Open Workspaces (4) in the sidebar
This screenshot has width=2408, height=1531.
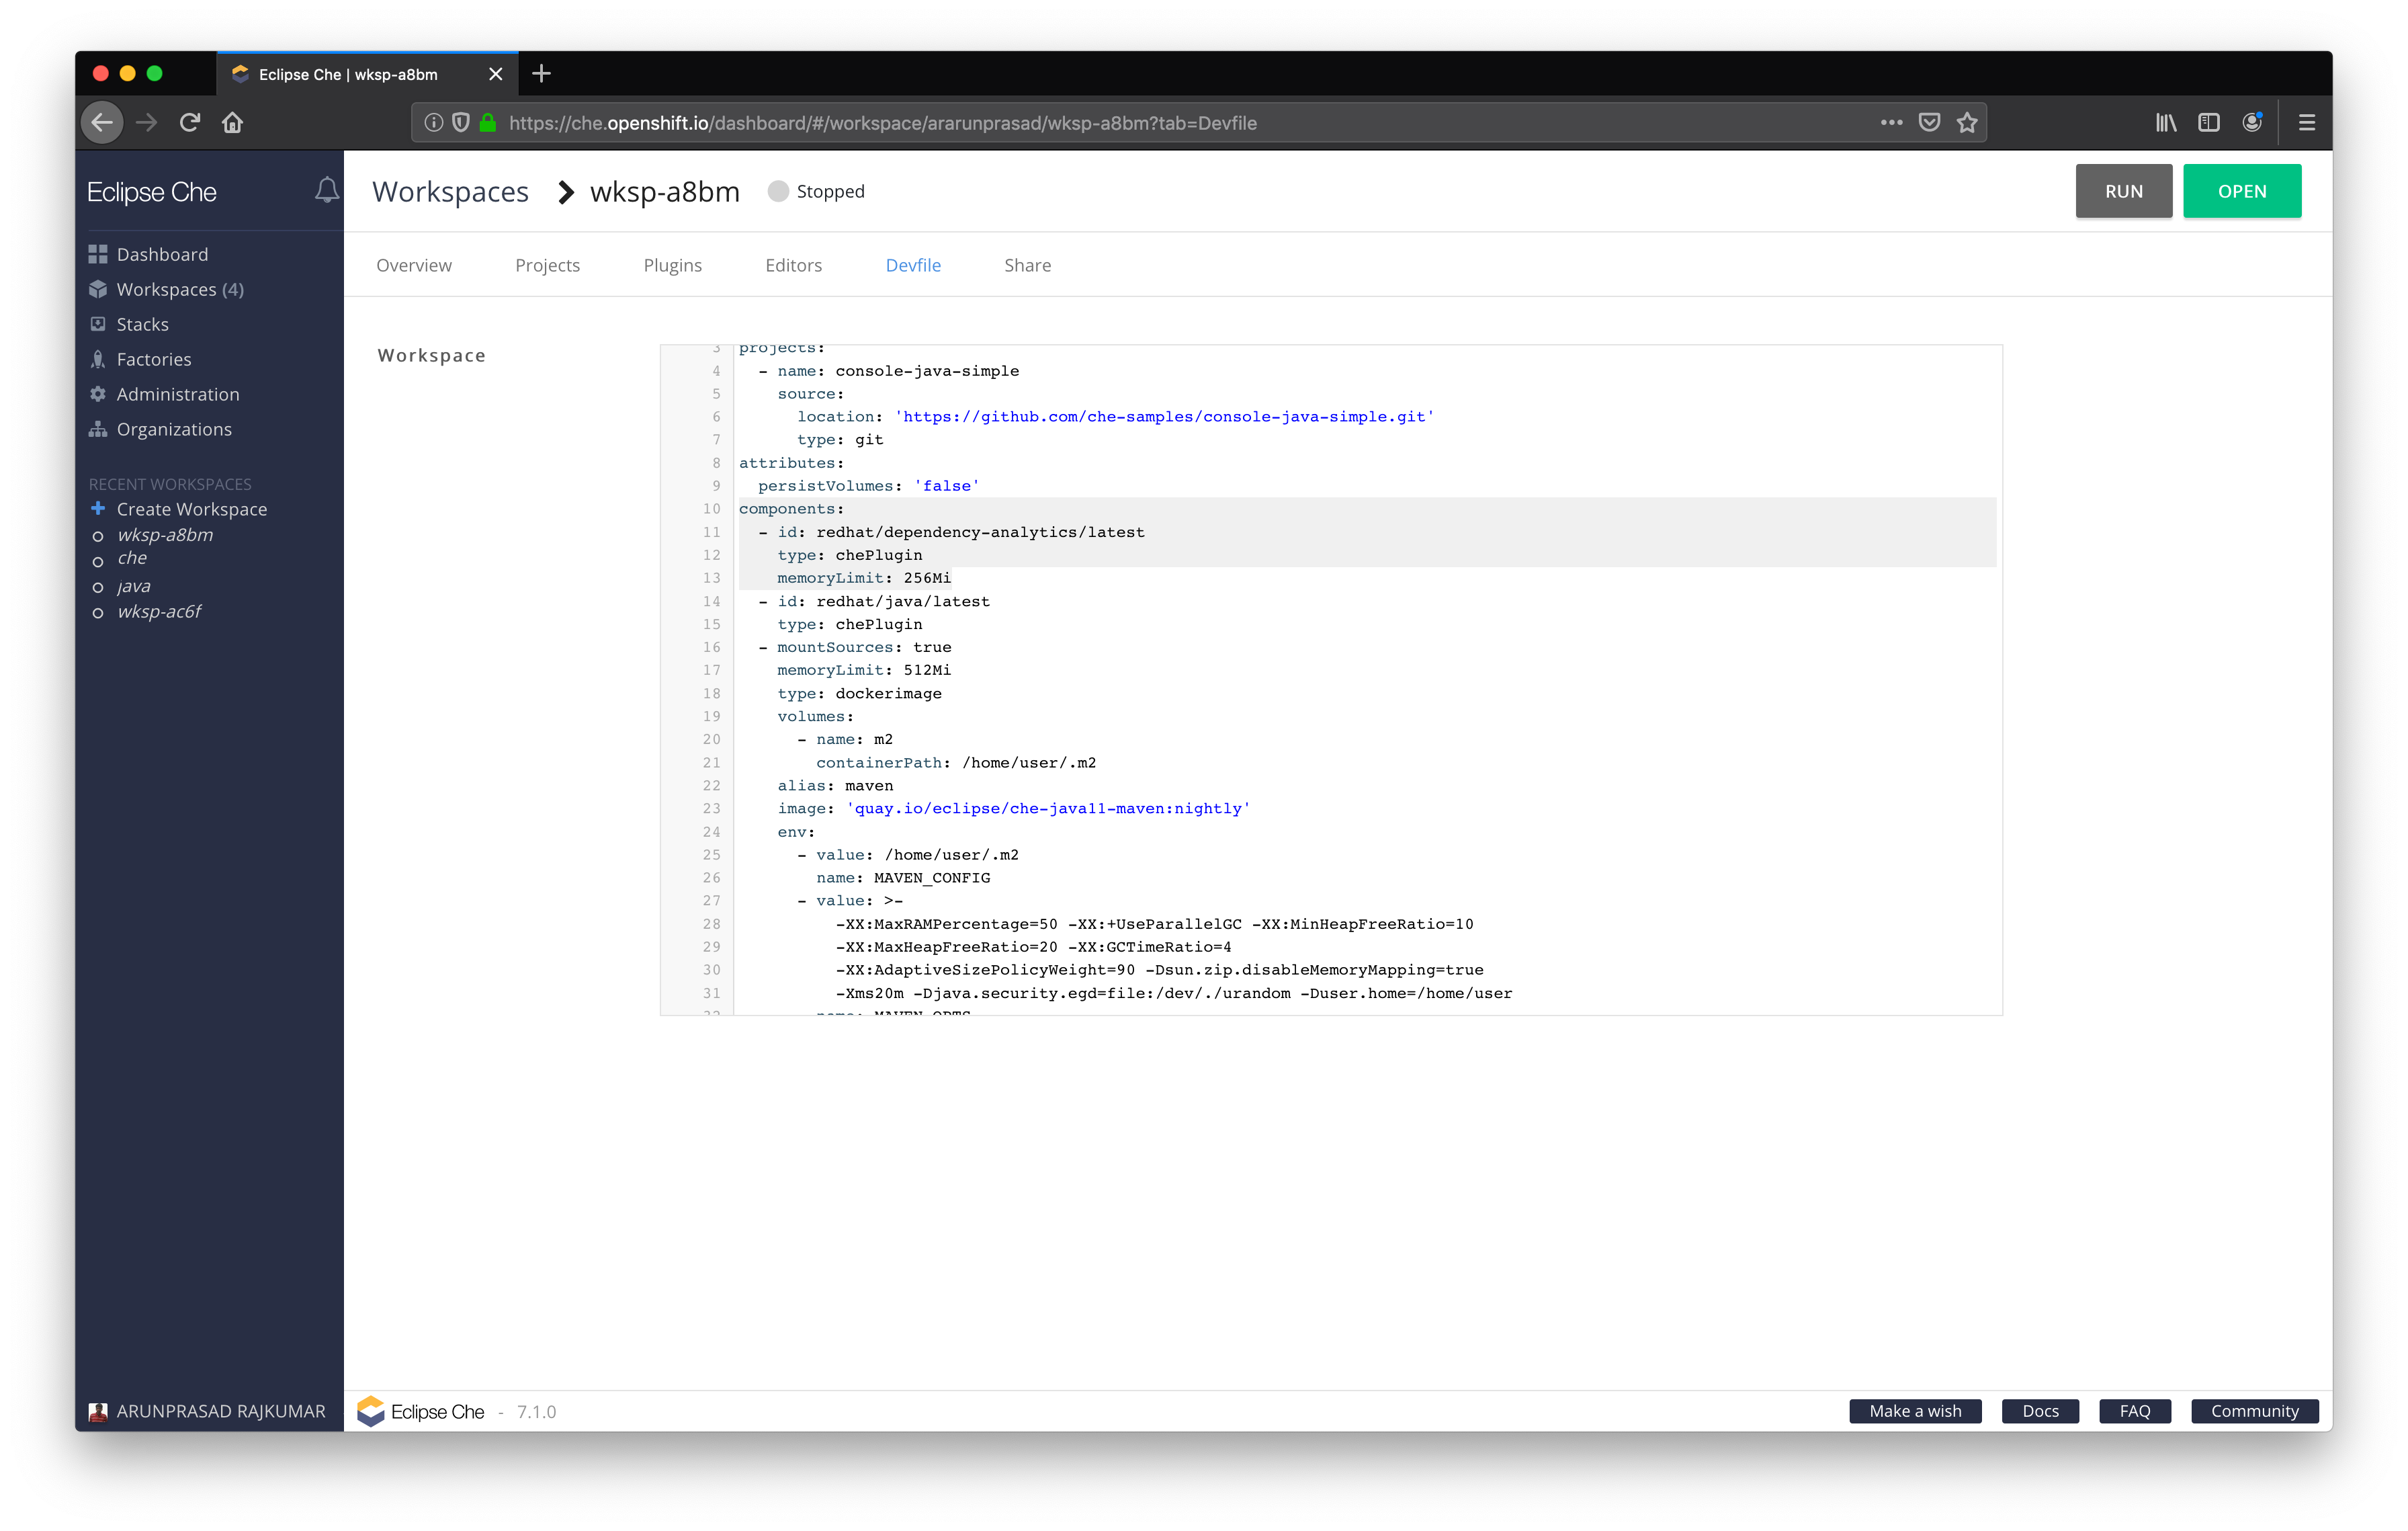tap(180, 289)
